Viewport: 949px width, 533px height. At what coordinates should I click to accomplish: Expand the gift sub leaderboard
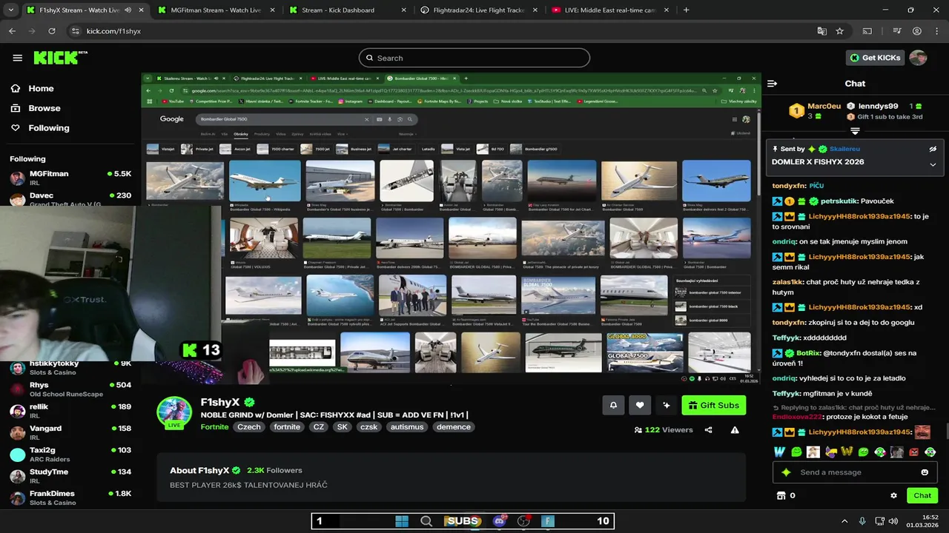click(x=855, y=131)
